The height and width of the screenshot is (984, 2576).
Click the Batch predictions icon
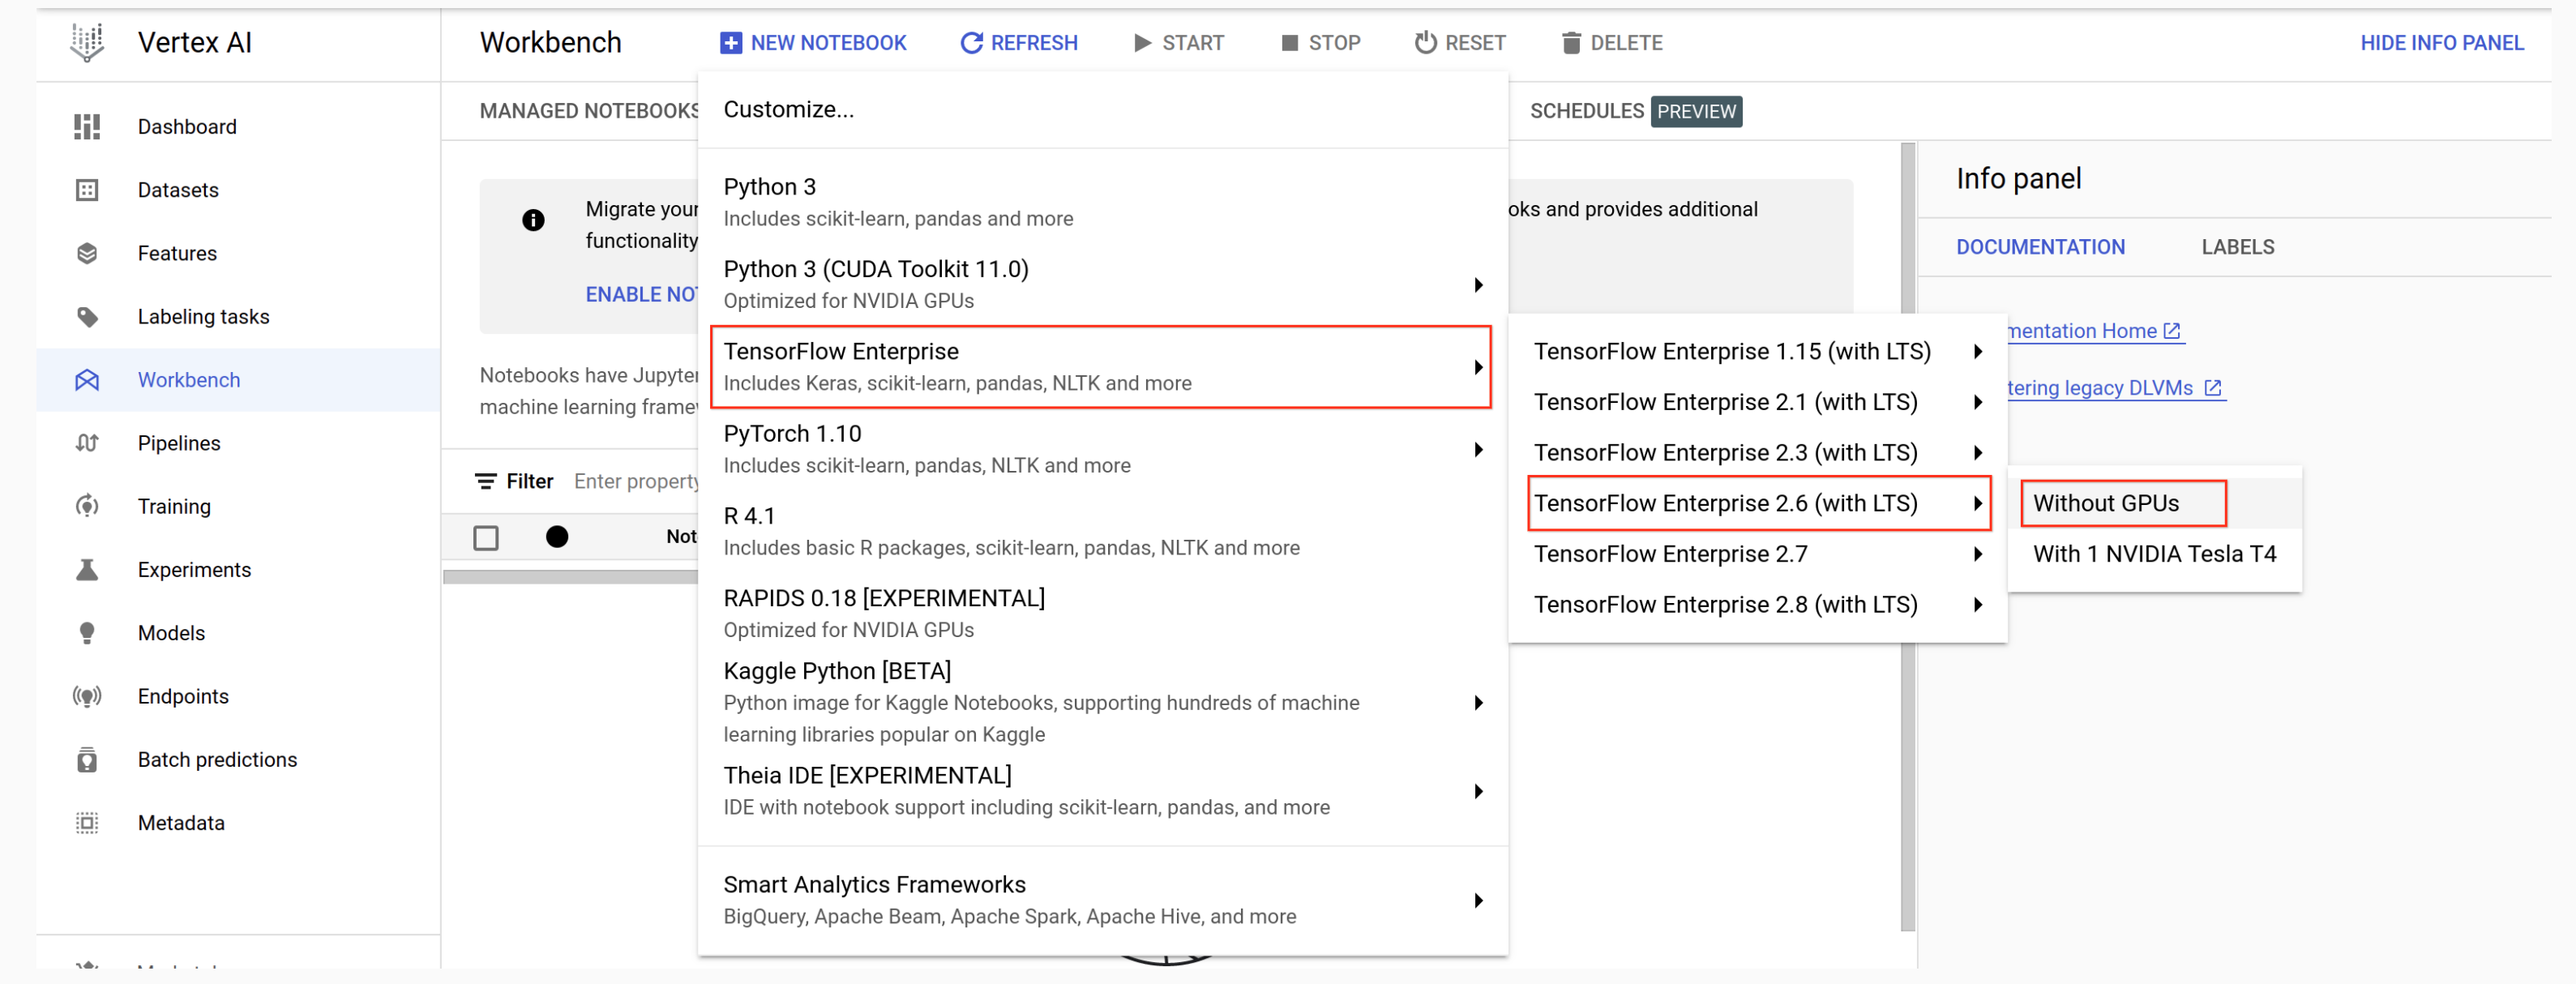pos(87,760)
